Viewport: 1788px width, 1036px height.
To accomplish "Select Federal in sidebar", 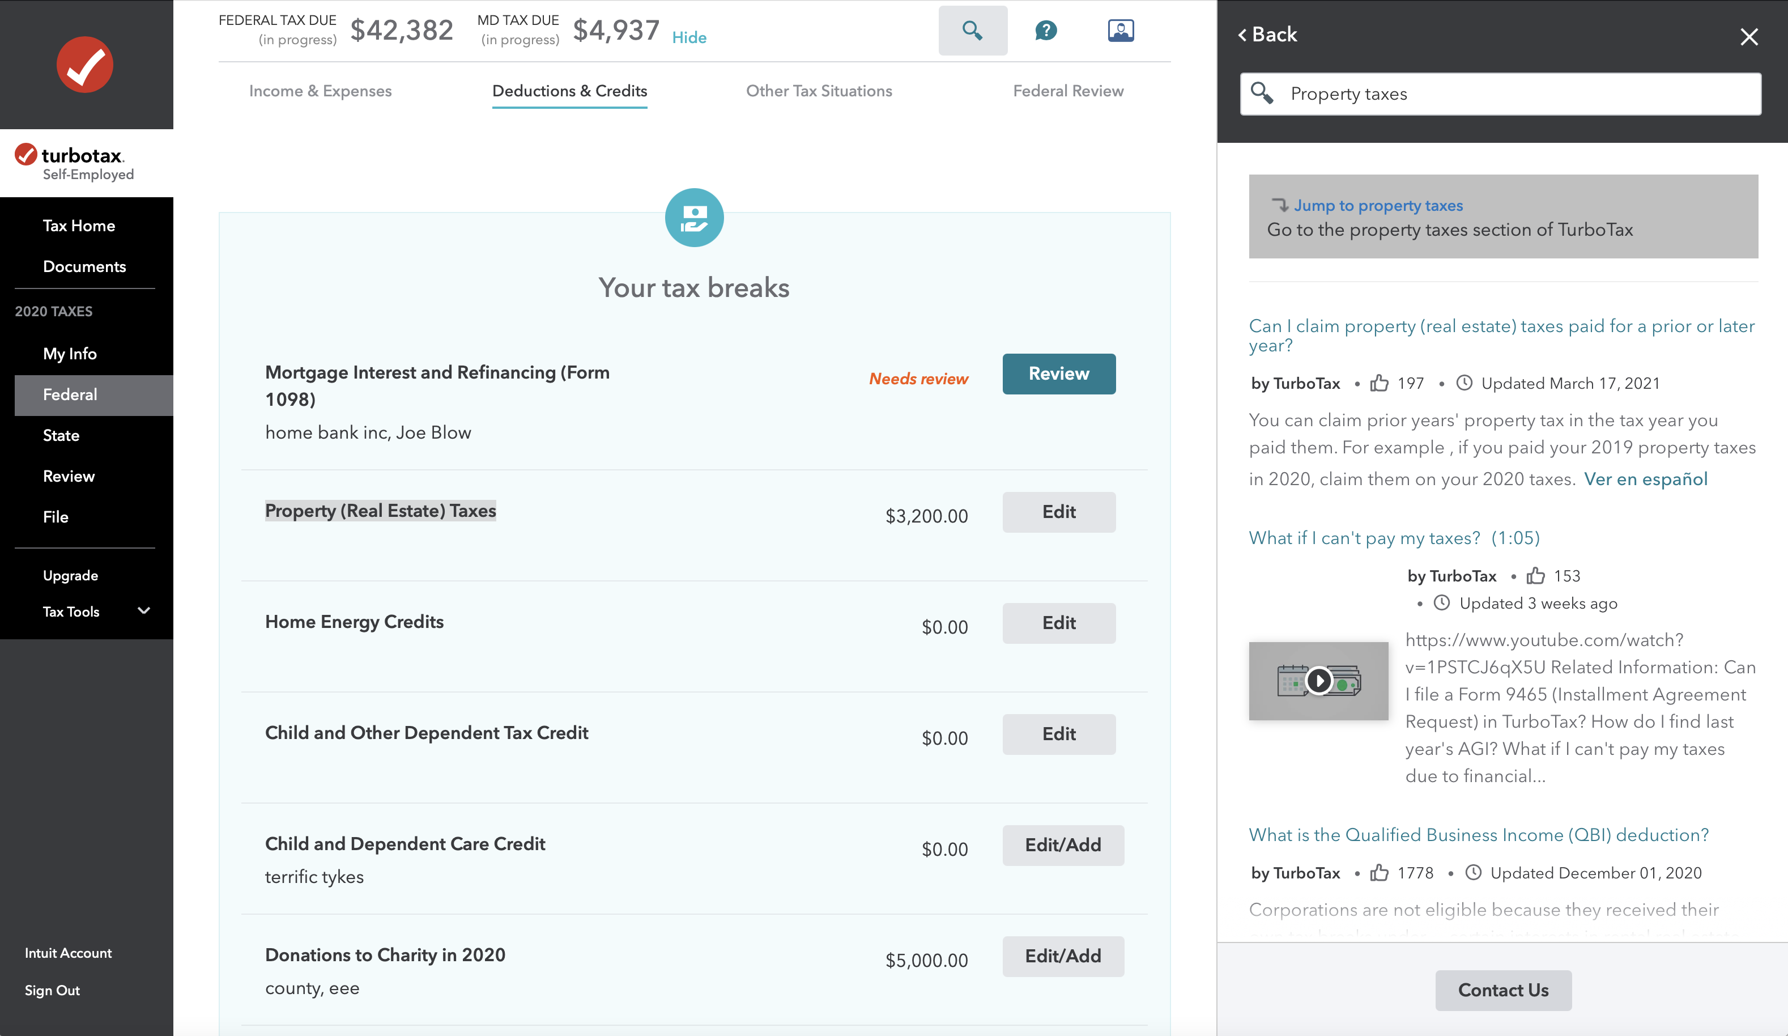I will 93,394.
